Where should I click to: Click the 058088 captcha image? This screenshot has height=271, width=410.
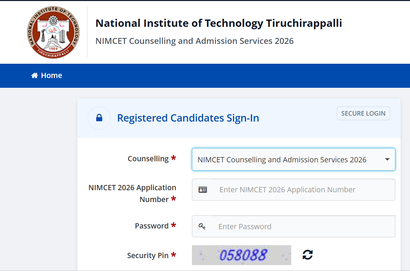(241, 255)
